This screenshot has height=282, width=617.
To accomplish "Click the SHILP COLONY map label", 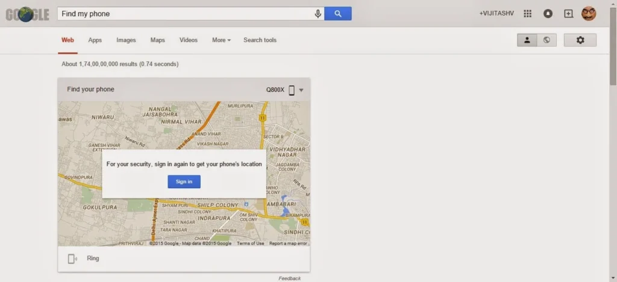I will (x=218, y=205).
